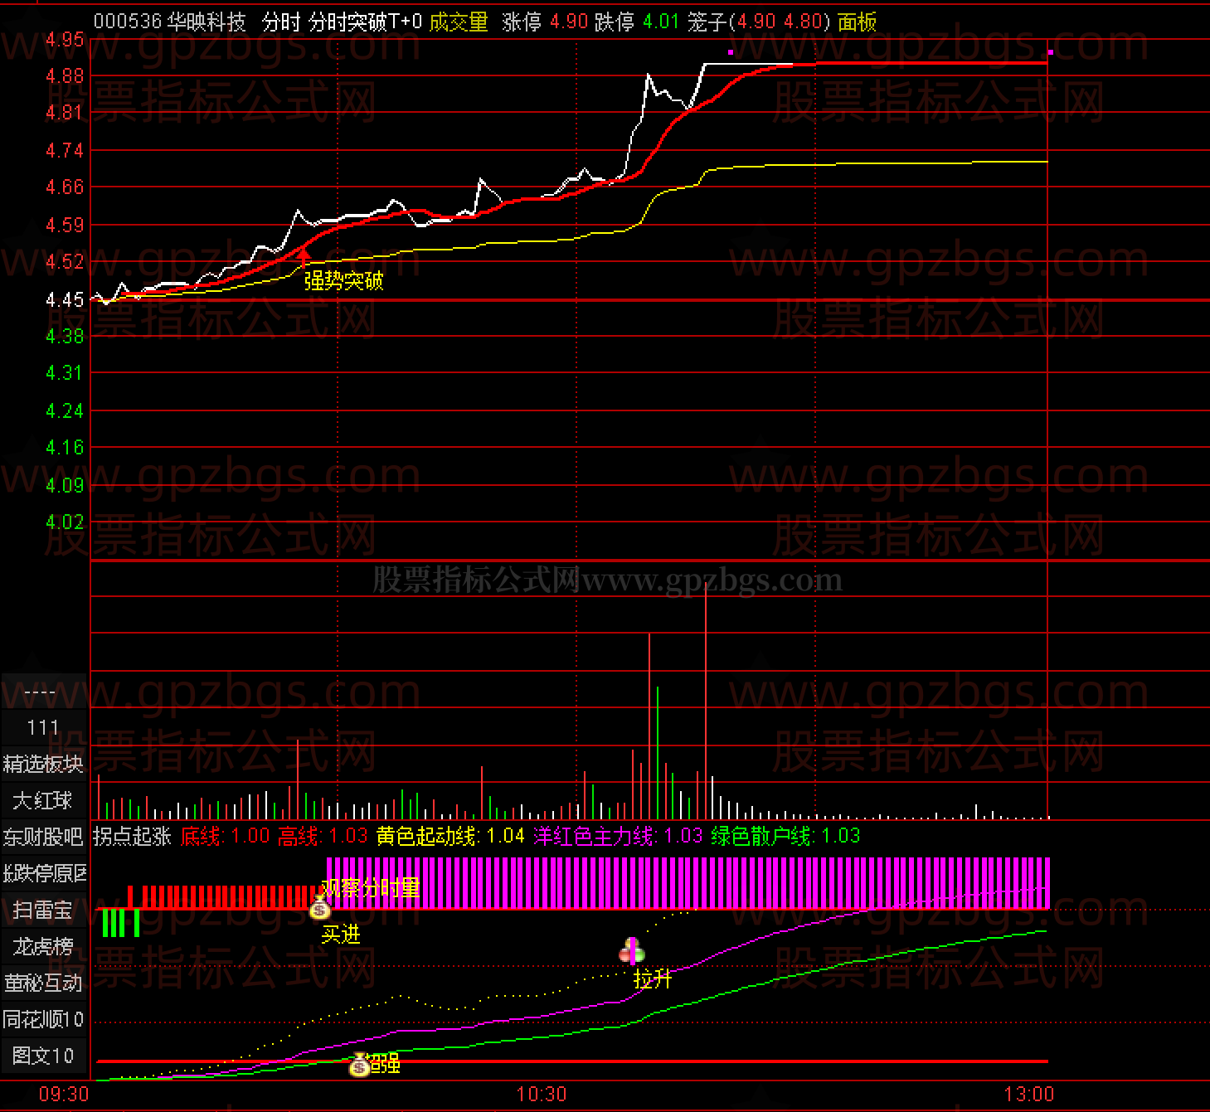Click the 111 sidebar button

click(x=43, y=727)
